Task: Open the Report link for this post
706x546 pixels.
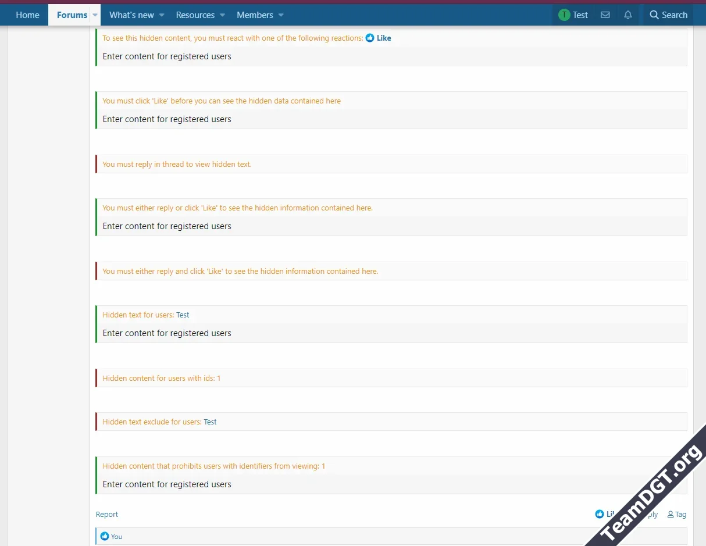Action: coord(106,514)
